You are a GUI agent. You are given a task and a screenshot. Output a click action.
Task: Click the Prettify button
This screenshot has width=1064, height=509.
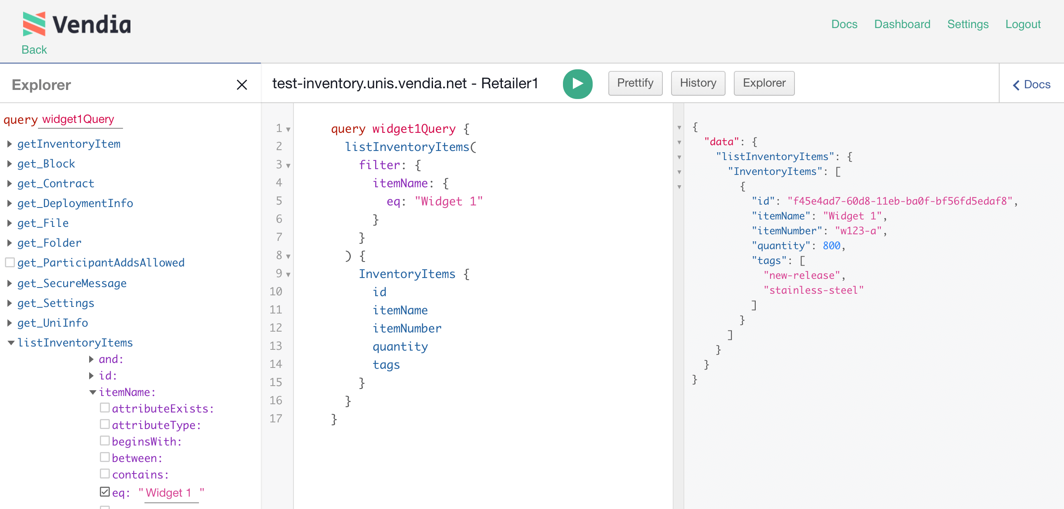(635, 83)
